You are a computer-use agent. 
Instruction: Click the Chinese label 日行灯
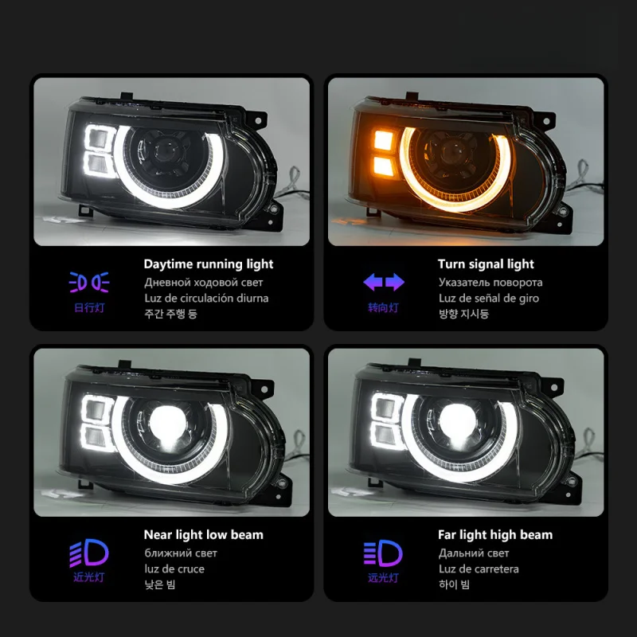89,307
